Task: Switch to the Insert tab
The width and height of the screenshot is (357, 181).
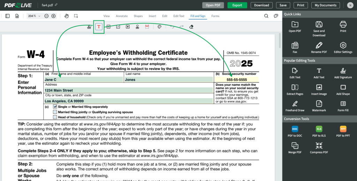Action: tap(153, 16)
